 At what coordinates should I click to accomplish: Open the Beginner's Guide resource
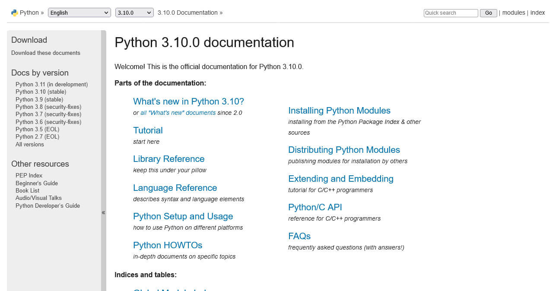pyautogui.click(x=37, y=183)
